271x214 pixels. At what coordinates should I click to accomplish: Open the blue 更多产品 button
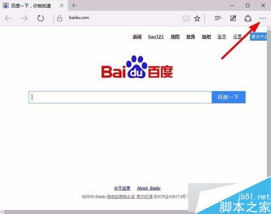(259, 37)
